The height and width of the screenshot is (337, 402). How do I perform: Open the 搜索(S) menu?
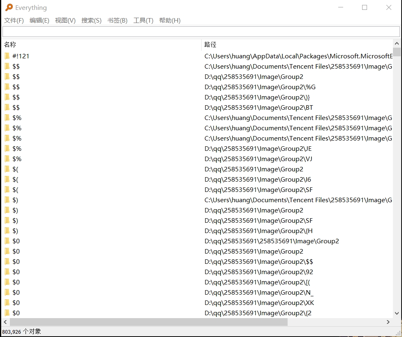point(91,21)
